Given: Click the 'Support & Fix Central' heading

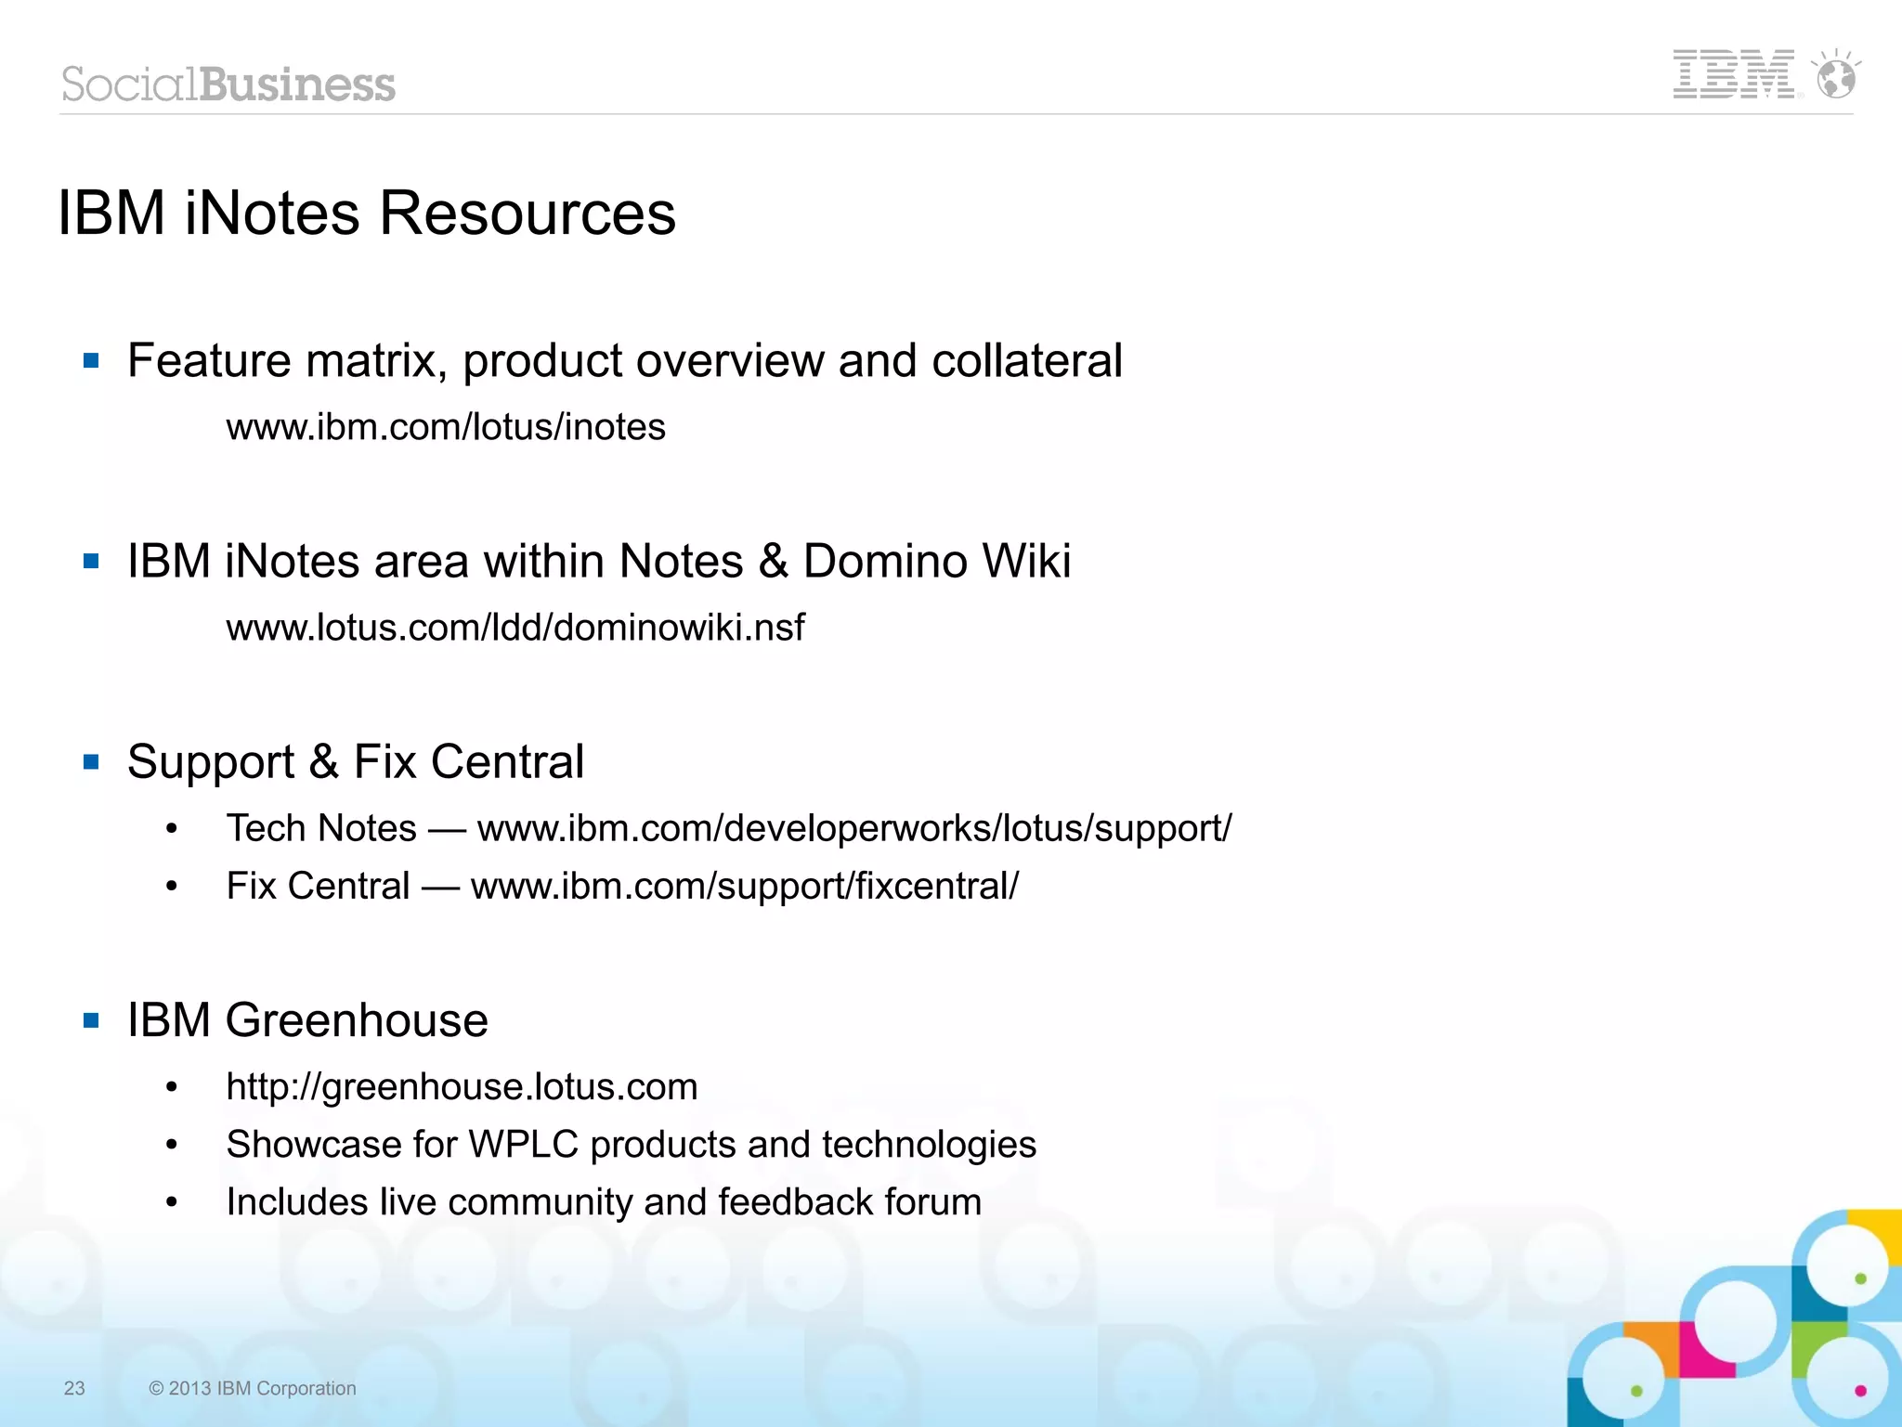Looking at the screenshot, I should (356, 761).
